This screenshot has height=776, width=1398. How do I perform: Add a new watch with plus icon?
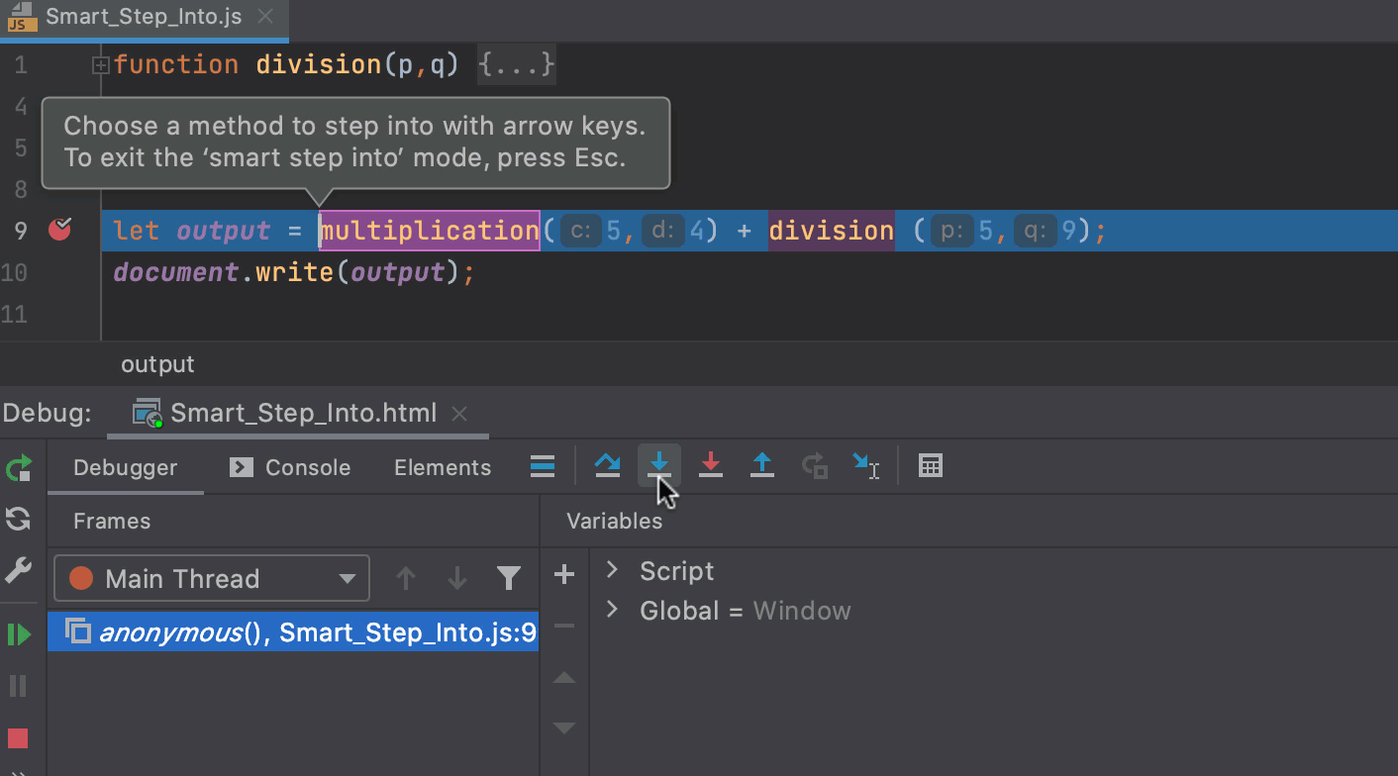pyautogui.click(x=564, y=574)
